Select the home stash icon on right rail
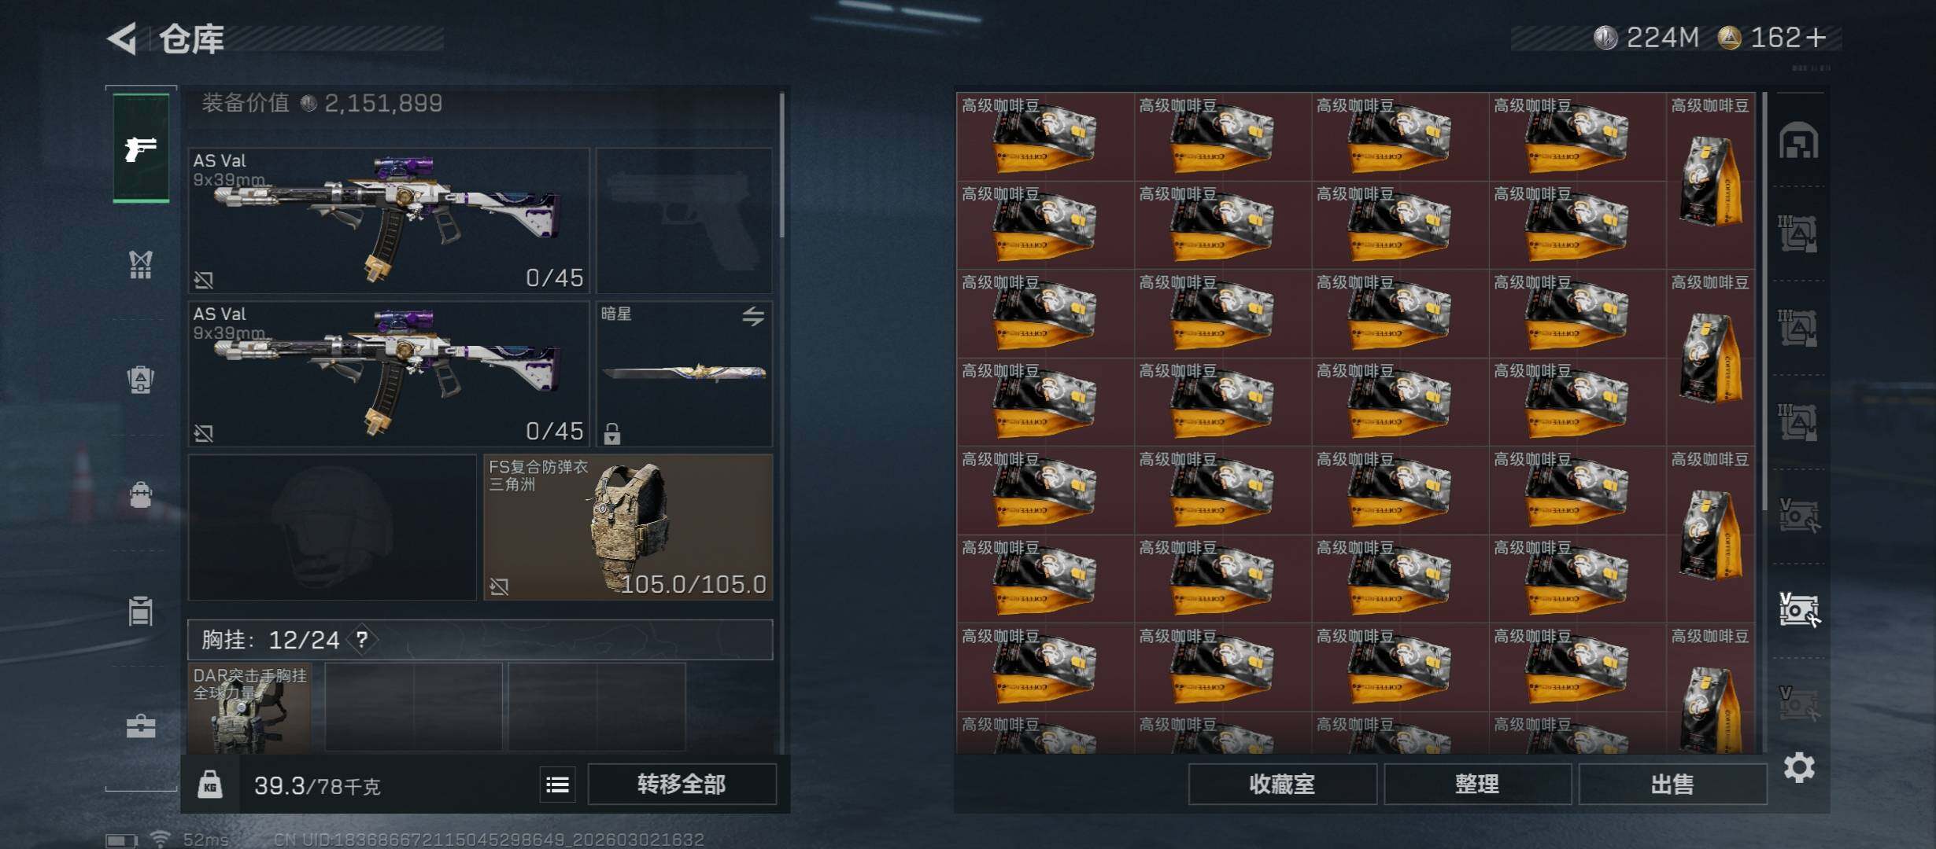Viewport: 1936px width, 849px height. [1799, 141]
